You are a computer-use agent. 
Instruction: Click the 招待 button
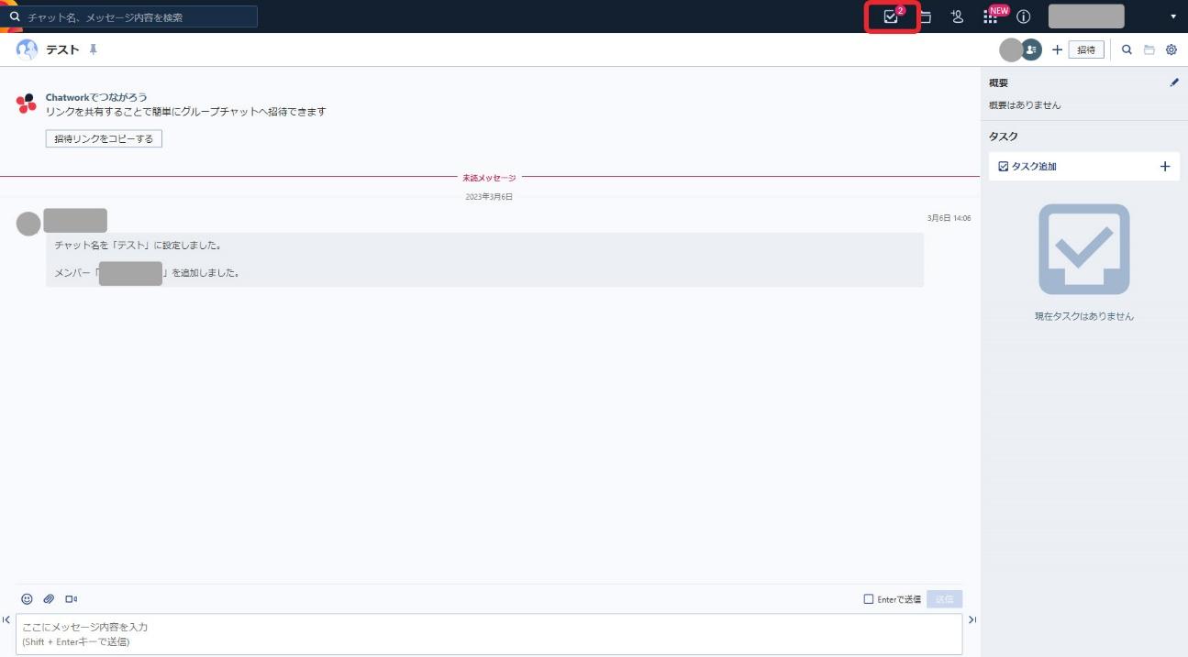(1086, 49)
